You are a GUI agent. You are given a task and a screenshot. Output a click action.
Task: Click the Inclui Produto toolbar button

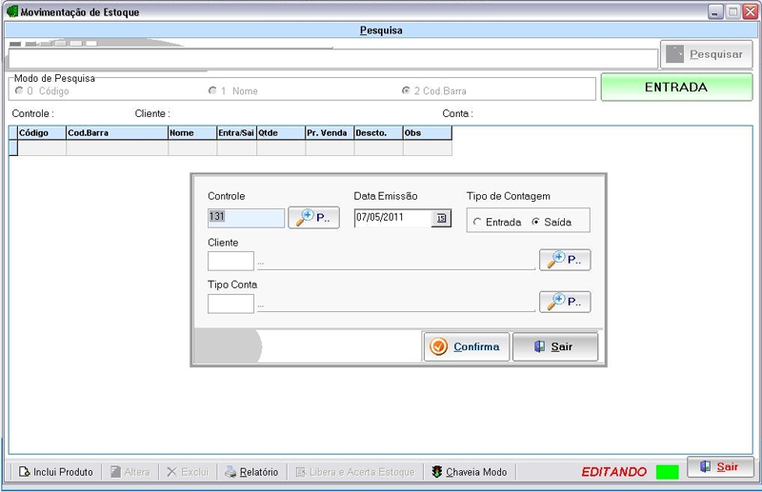[53, 472]
